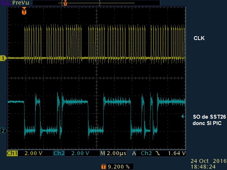The image size is (227, 170).
Task: Click the CLK annotation label
Action: [199, 38]
